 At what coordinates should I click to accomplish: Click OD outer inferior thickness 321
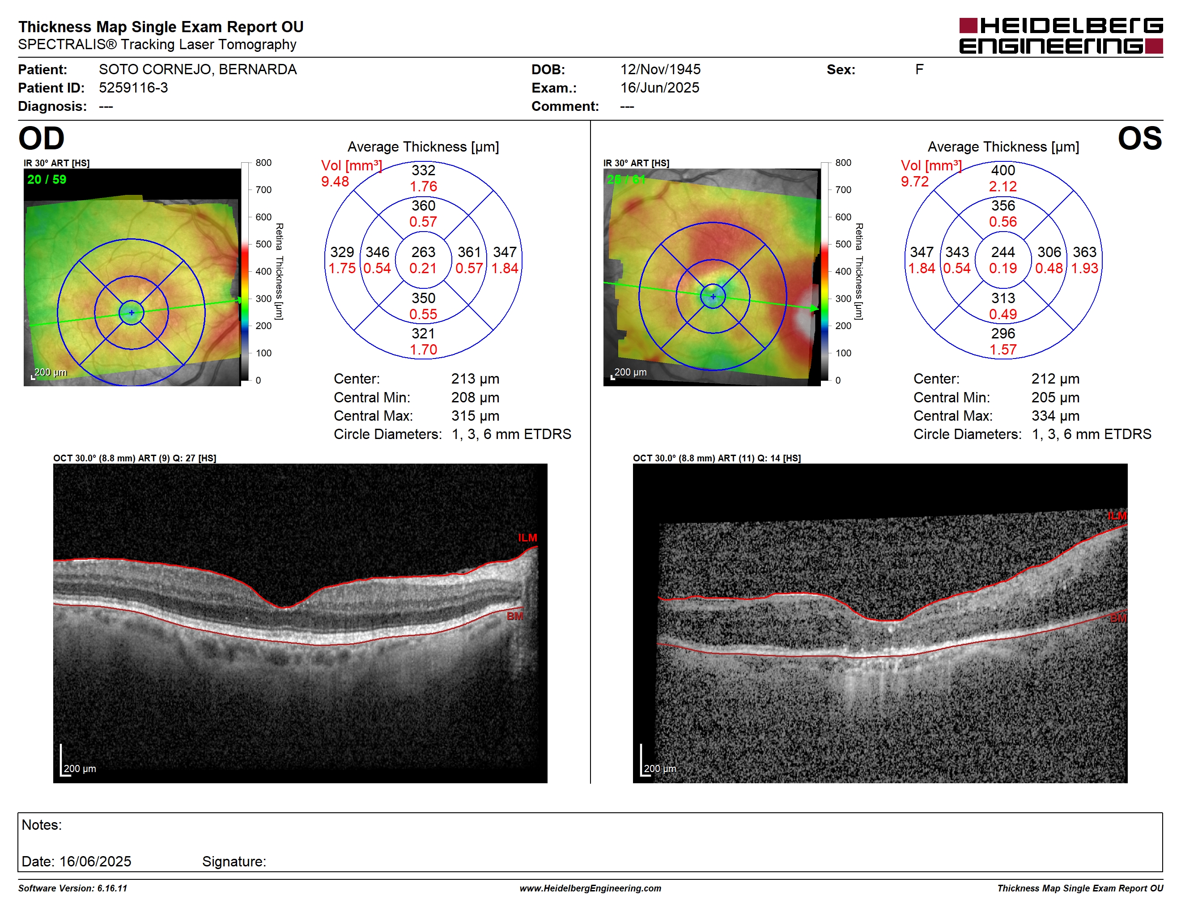pos(423,334)
